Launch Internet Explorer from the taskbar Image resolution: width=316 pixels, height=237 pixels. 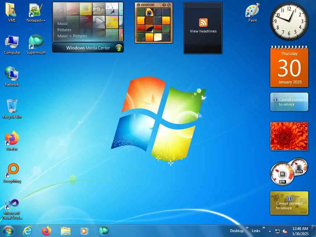click(x=27, y=231)
